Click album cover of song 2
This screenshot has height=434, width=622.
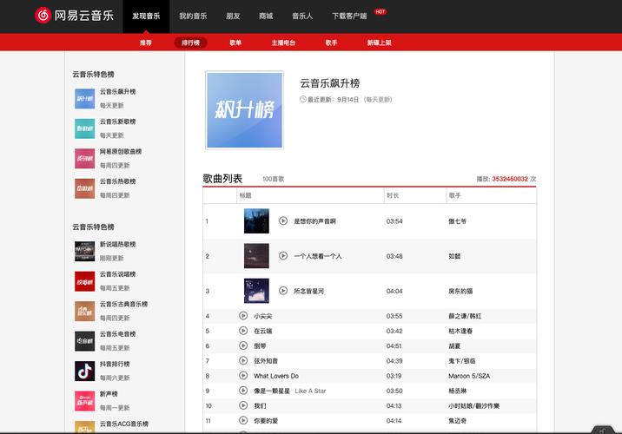tap(256, 256)
